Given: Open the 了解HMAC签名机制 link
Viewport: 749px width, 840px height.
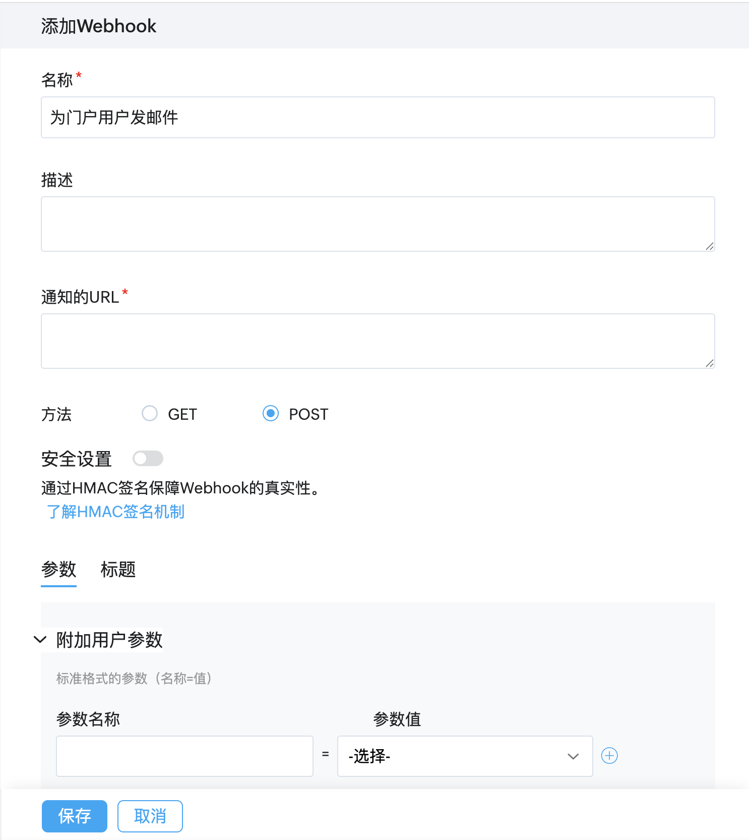Looking at the screenshot, I should coord(115,512).
